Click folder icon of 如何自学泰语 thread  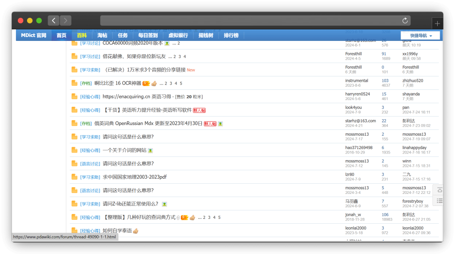coord(74,230)
